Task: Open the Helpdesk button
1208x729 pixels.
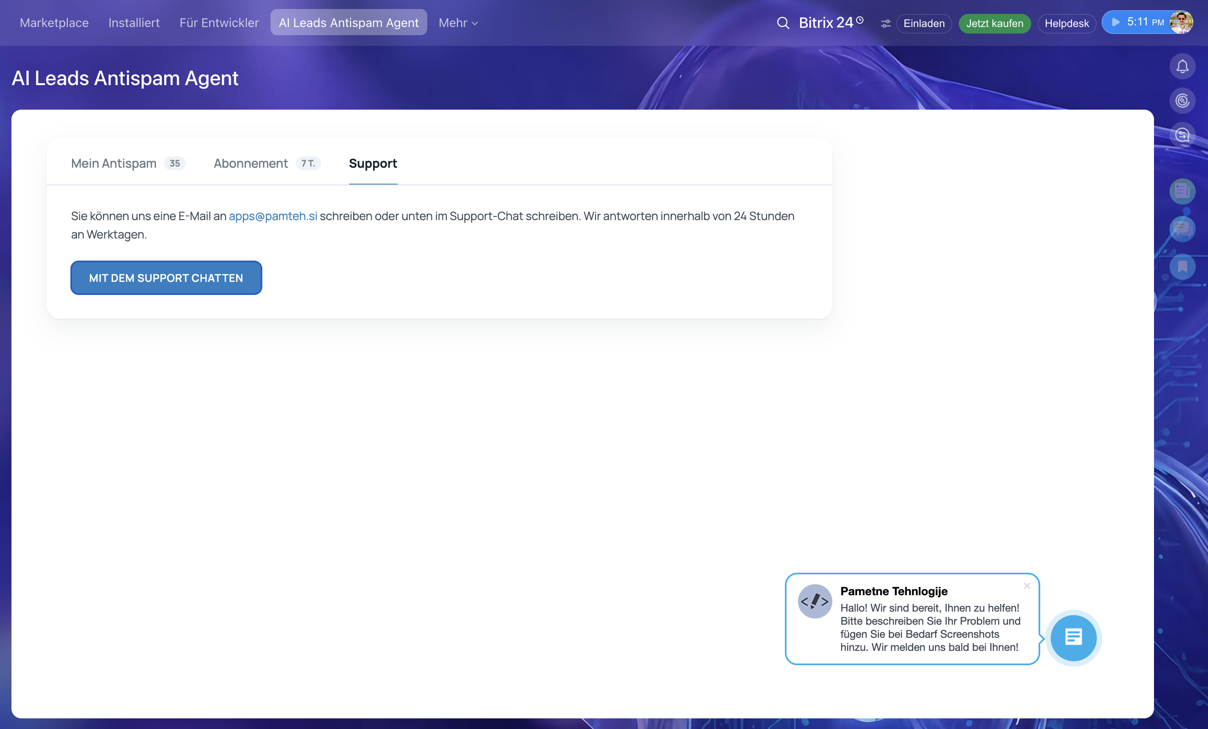Action: (x=1066, y=24)
